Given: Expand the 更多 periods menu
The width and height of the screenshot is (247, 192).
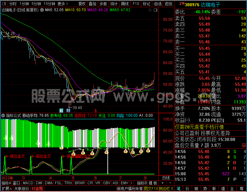Looking at the screenshot, I should (63, 4).
